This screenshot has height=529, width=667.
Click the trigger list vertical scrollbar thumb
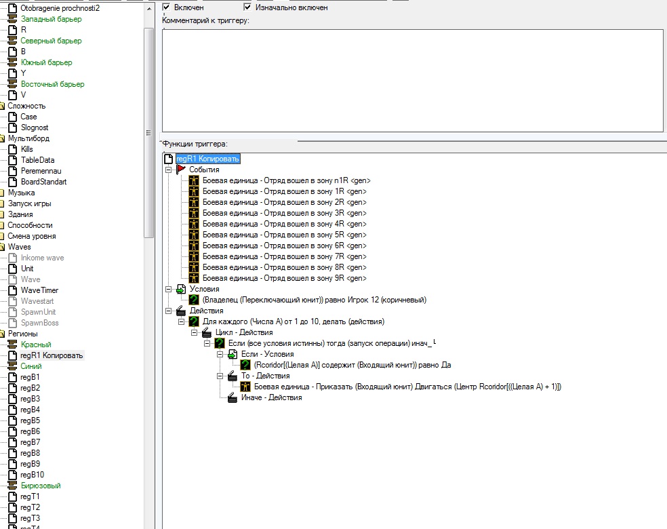pyautogui.click(x=148, y=133)
